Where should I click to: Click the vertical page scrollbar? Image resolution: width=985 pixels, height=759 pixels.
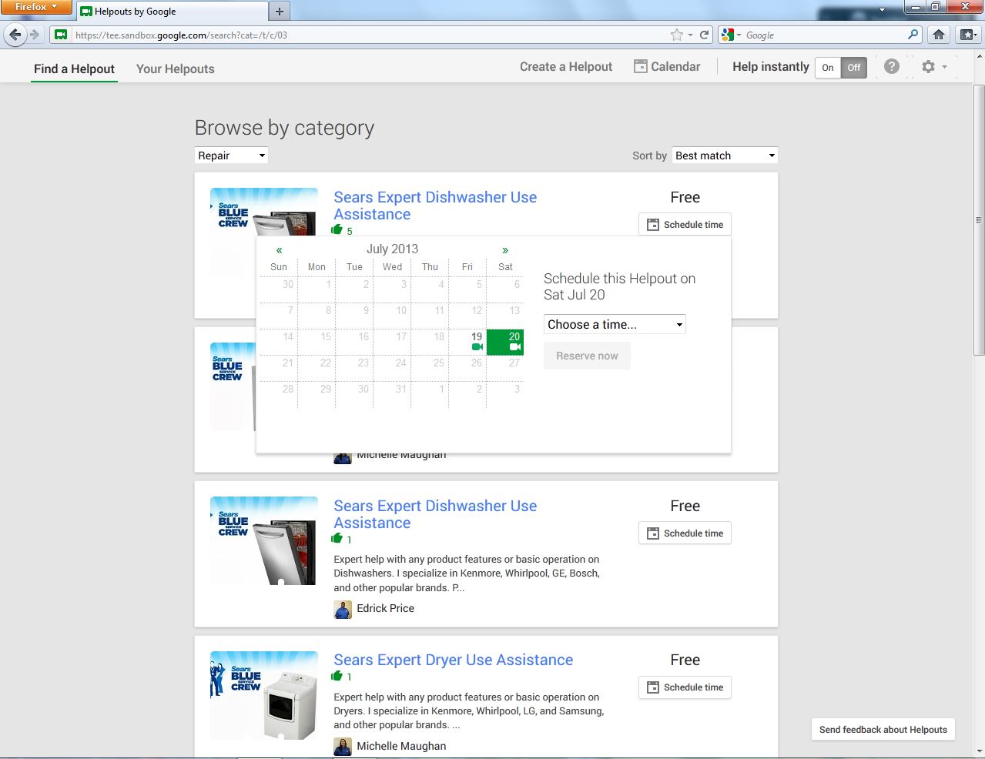pos(978,221)
